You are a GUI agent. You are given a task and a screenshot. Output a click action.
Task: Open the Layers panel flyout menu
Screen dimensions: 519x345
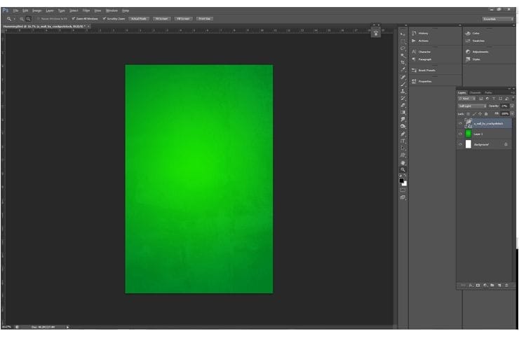[x=513, y=93]
